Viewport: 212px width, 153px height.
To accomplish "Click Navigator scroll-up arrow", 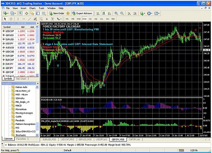I will 37,87.
